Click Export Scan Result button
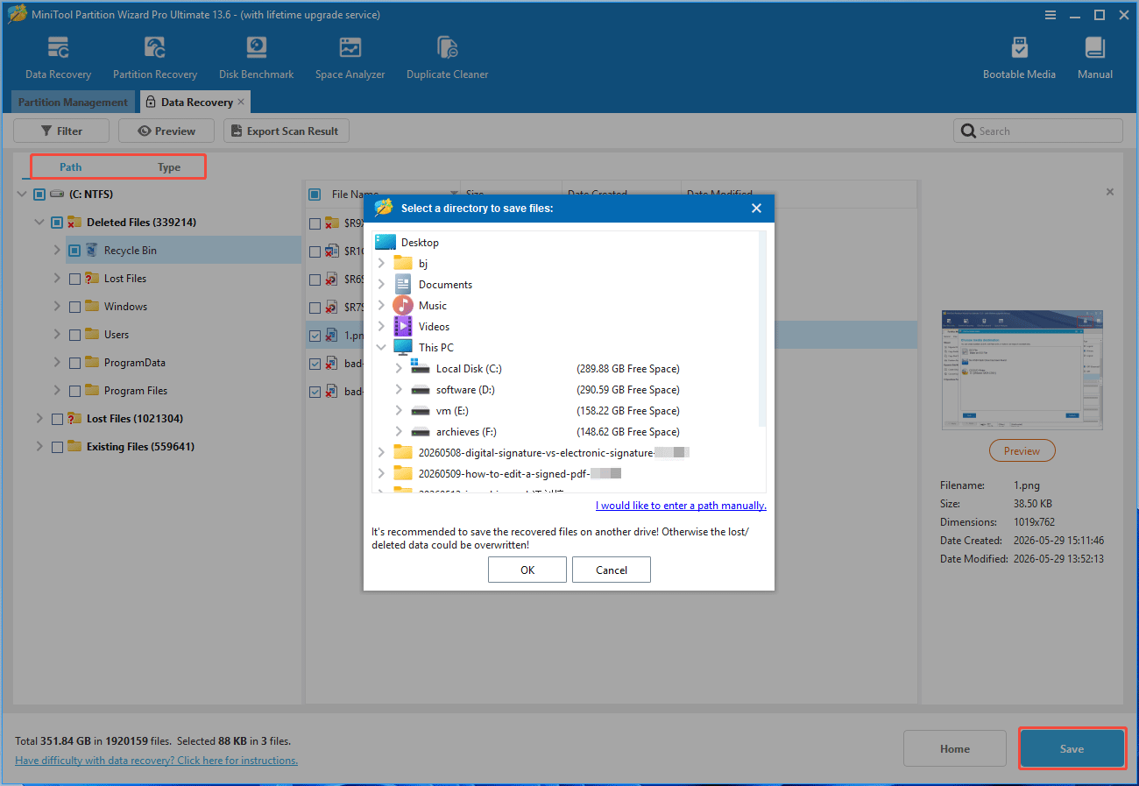 click(x=286, y=131)
